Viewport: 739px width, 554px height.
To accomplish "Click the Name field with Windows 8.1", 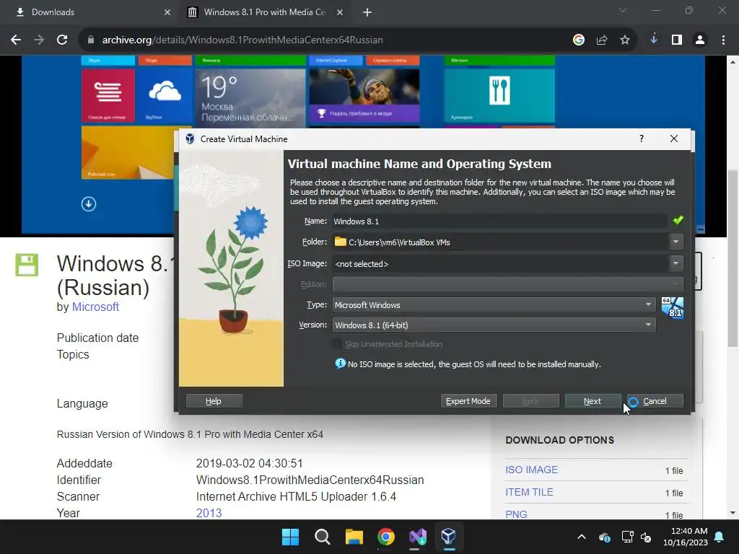I will click(x=499, y=221).
